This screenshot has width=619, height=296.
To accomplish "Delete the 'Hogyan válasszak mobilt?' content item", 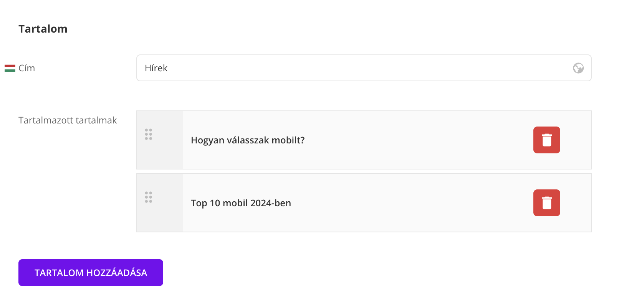I will (x=546, y=140).
